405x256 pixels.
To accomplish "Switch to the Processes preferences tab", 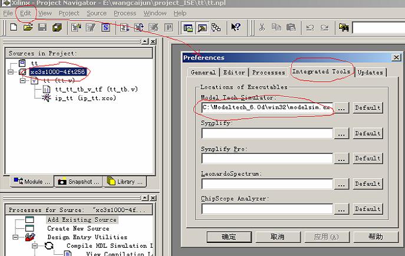I will click(269, 73).
